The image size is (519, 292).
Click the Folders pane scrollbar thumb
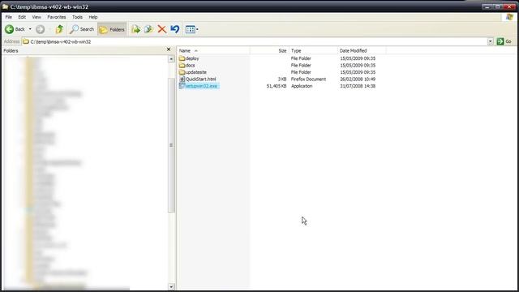tap(171, 145)
